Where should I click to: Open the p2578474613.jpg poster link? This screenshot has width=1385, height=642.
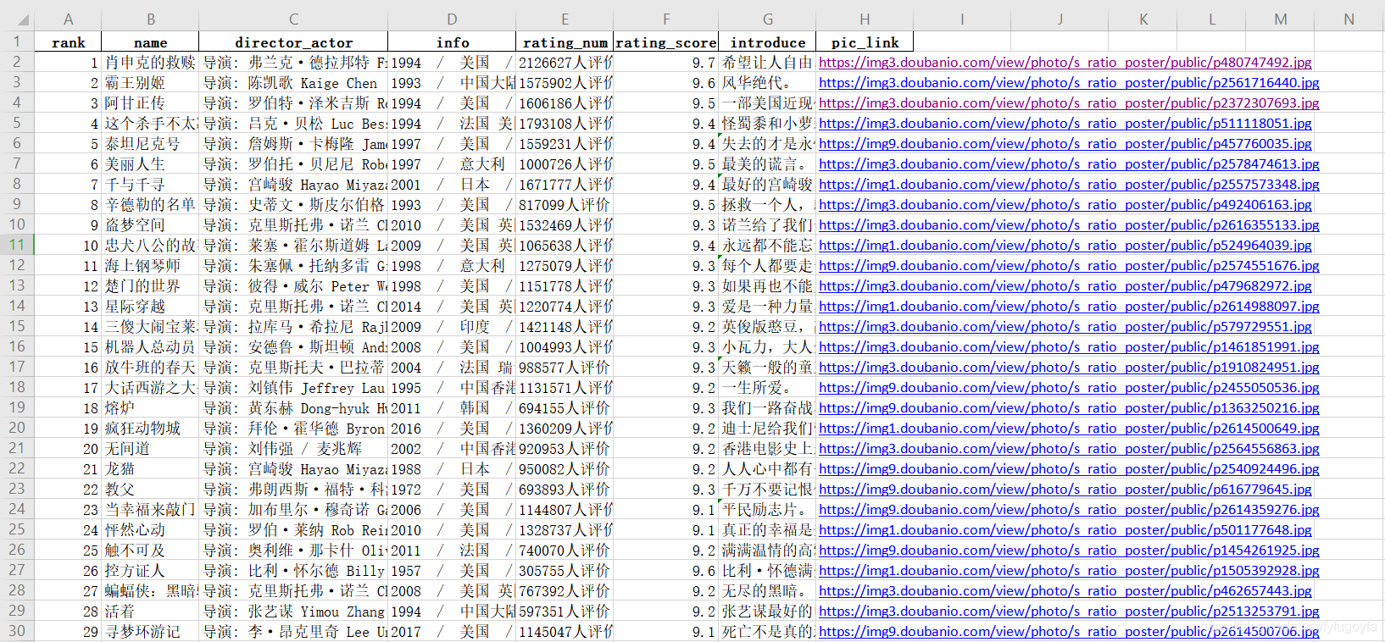coord(1069,164)
